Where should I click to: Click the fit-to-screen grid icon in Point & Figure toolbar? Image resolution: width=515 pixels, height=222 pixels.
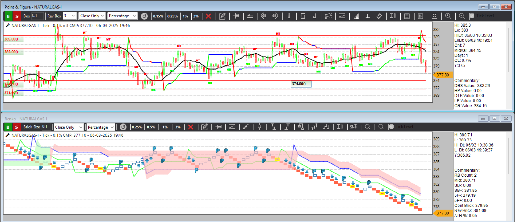[x=434, y=16]
